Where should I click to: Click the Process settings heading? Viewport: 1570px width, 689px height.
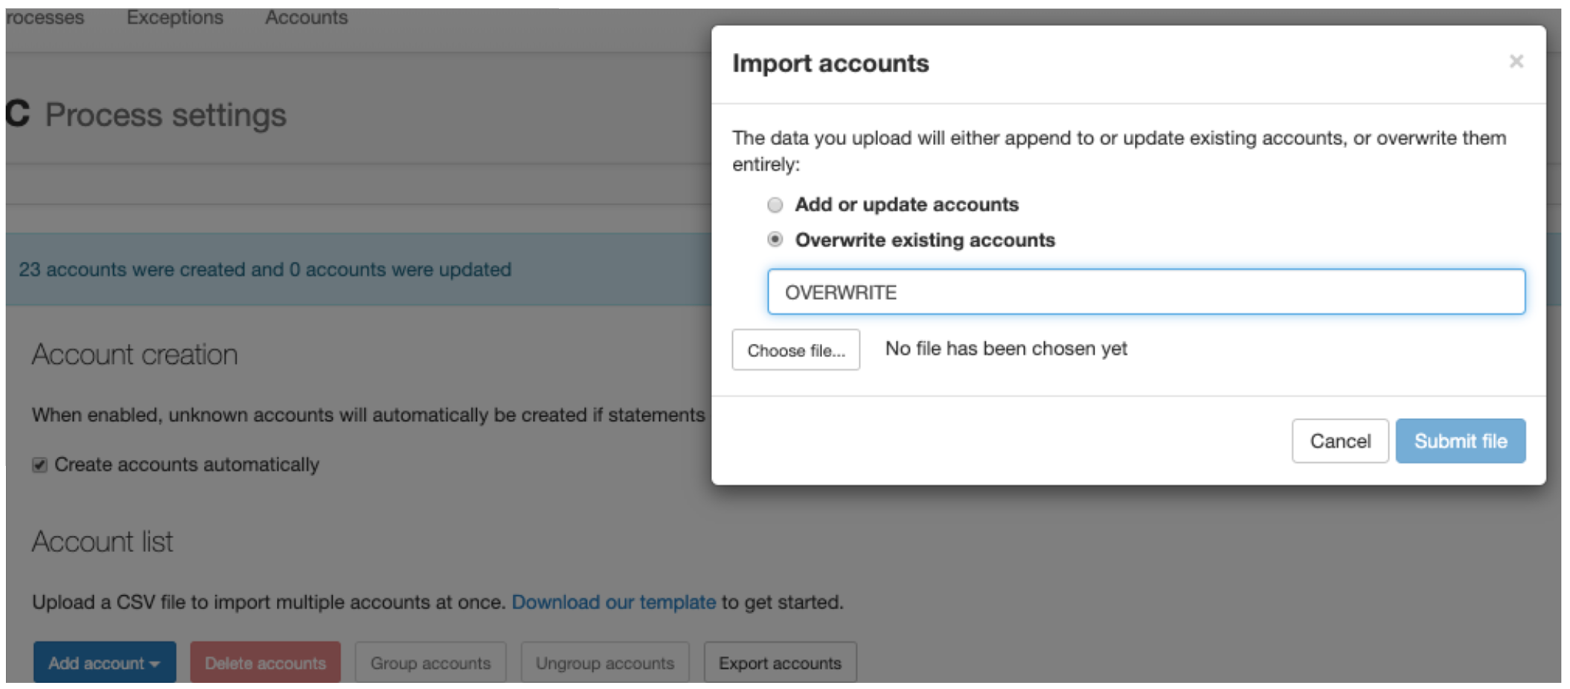[165, 115]
